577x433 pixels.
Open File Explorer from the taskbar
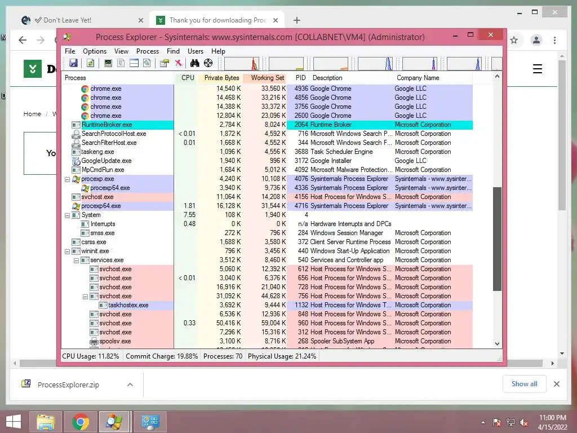(x=46, y=422)
